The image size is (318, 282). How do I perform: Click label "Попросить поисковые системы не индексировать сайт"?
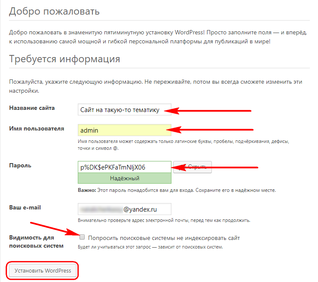click(163, 238)
